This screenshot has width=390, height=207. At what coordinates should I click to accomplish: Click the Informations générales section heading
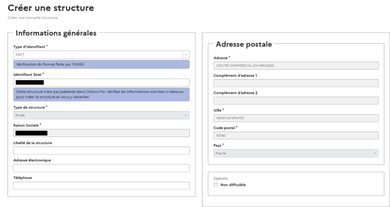(56, 33)
